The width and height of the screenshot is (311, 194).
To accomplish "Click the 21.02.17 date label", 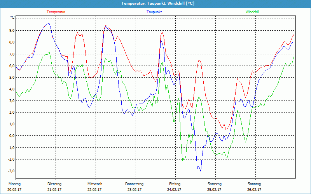I will (x=54, y=190).
